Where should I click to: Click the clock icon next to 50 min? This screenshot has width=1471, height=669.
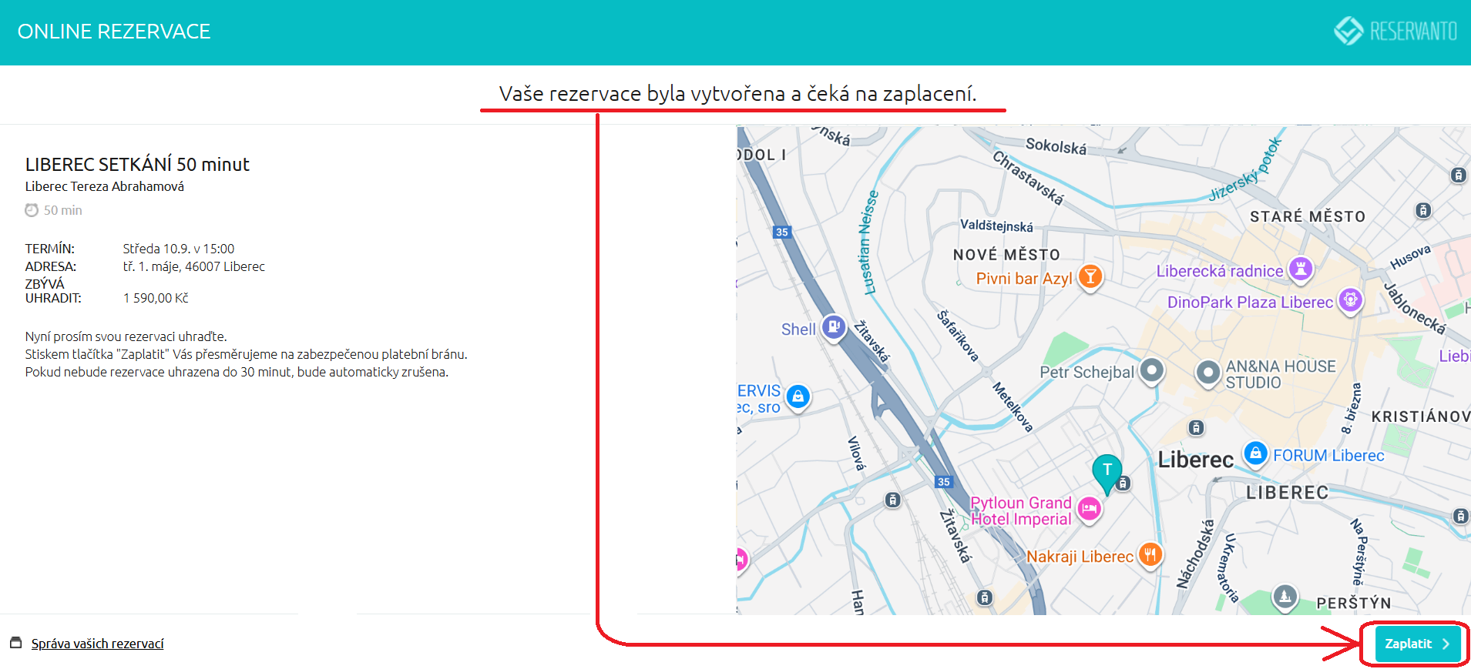[32, 210]
